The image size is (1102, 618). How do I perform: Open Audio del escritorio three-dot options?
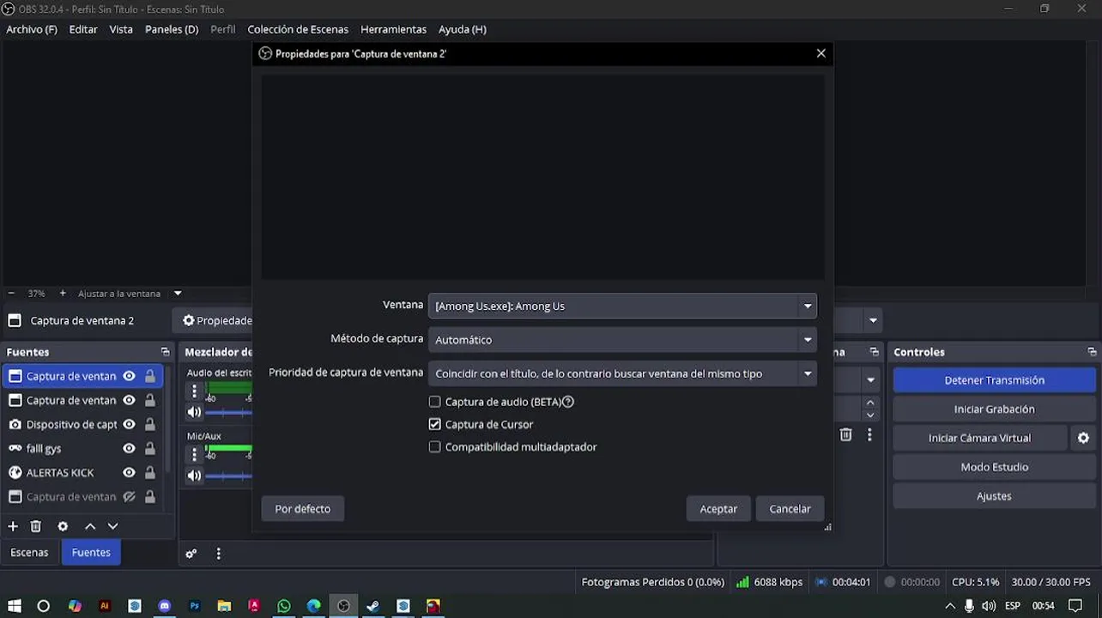(194, 391)
